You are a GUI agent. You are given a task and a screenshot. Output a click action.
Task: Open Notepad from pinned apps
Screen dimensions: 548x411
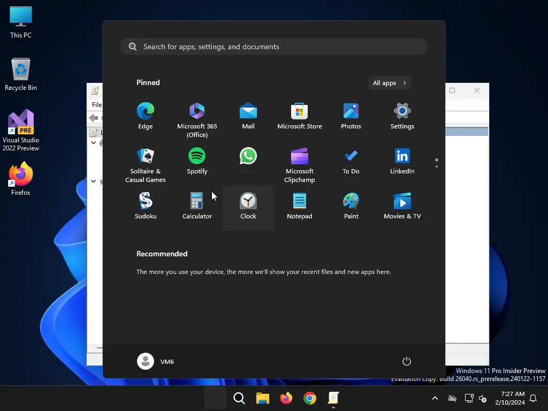pyautogui.click(x=300, y=206)
